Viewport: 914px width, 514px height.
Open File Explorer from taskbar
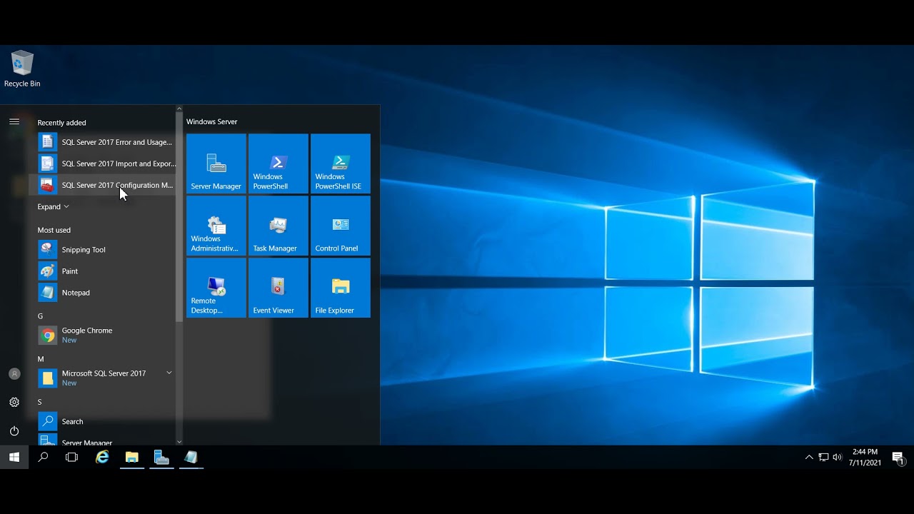(132, 457)
